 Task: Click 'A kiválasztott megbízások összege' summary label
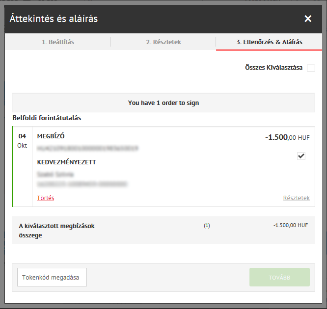[x=56, y=231]
